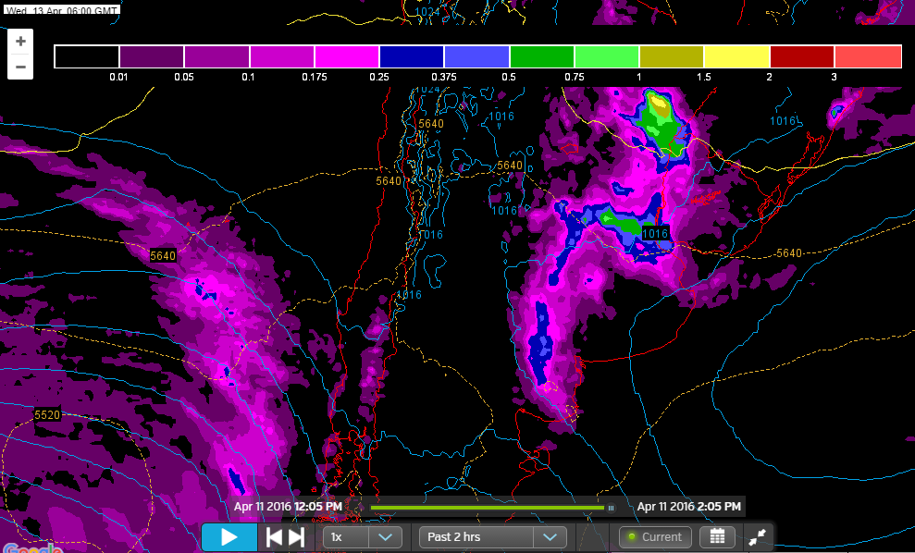Click the legend value 0.375
The width and height of the screenshot is (915, 553).
click(444, 77)
